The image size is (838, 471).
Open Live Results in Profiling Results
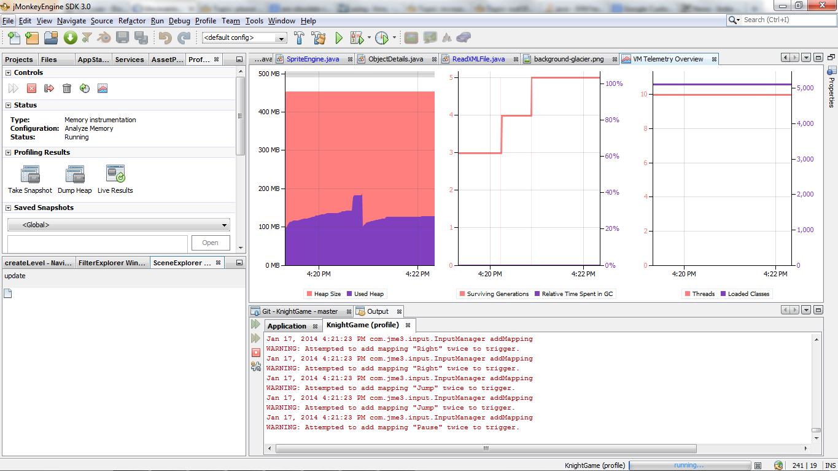click(115, 175)
